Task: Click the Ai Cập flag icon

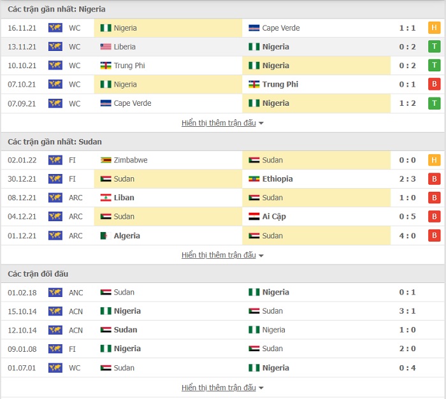Action: coord(254,217)
